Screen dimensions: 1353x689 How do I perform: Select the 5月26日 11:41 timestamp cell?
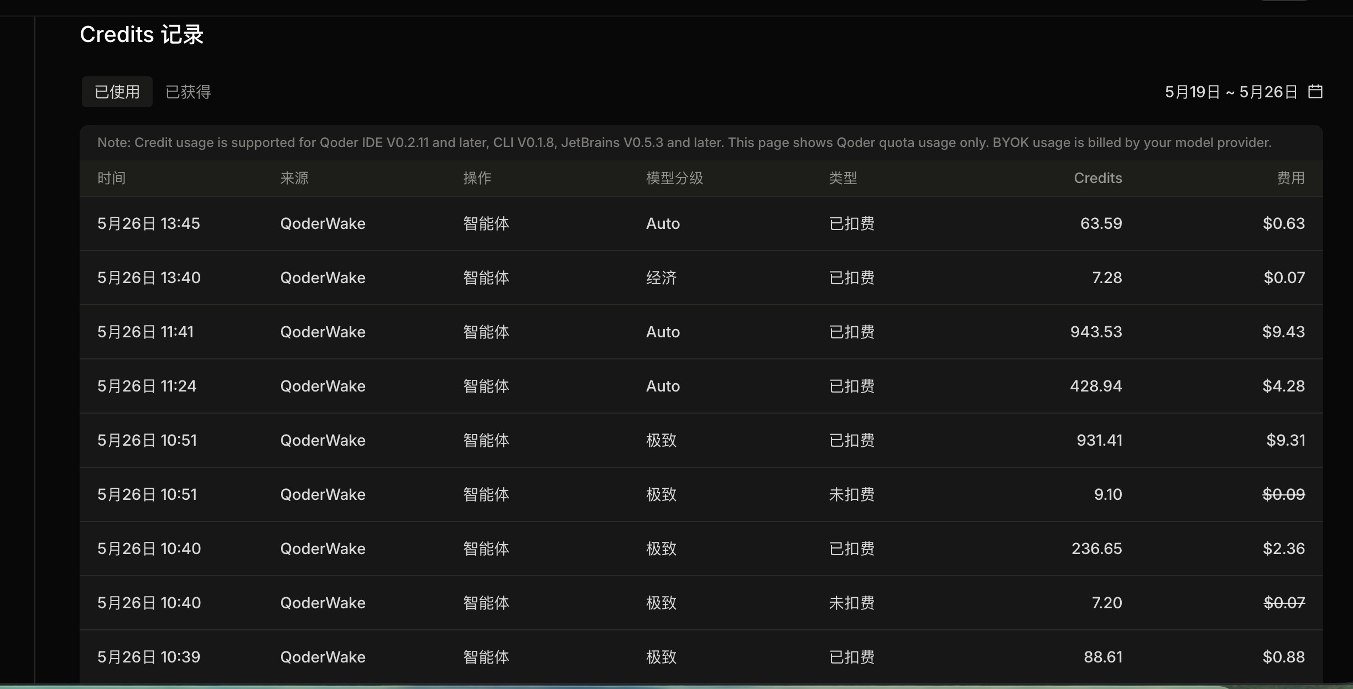(x=145, y=332)
